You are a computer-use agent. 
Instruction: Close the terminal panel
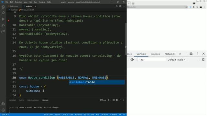[124, 100]
